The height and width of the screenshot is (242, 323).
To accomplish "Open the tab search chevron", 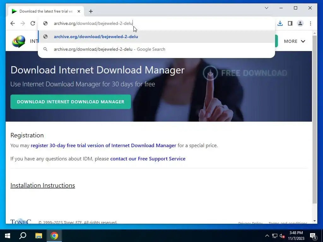I will [x=266, y=8].
